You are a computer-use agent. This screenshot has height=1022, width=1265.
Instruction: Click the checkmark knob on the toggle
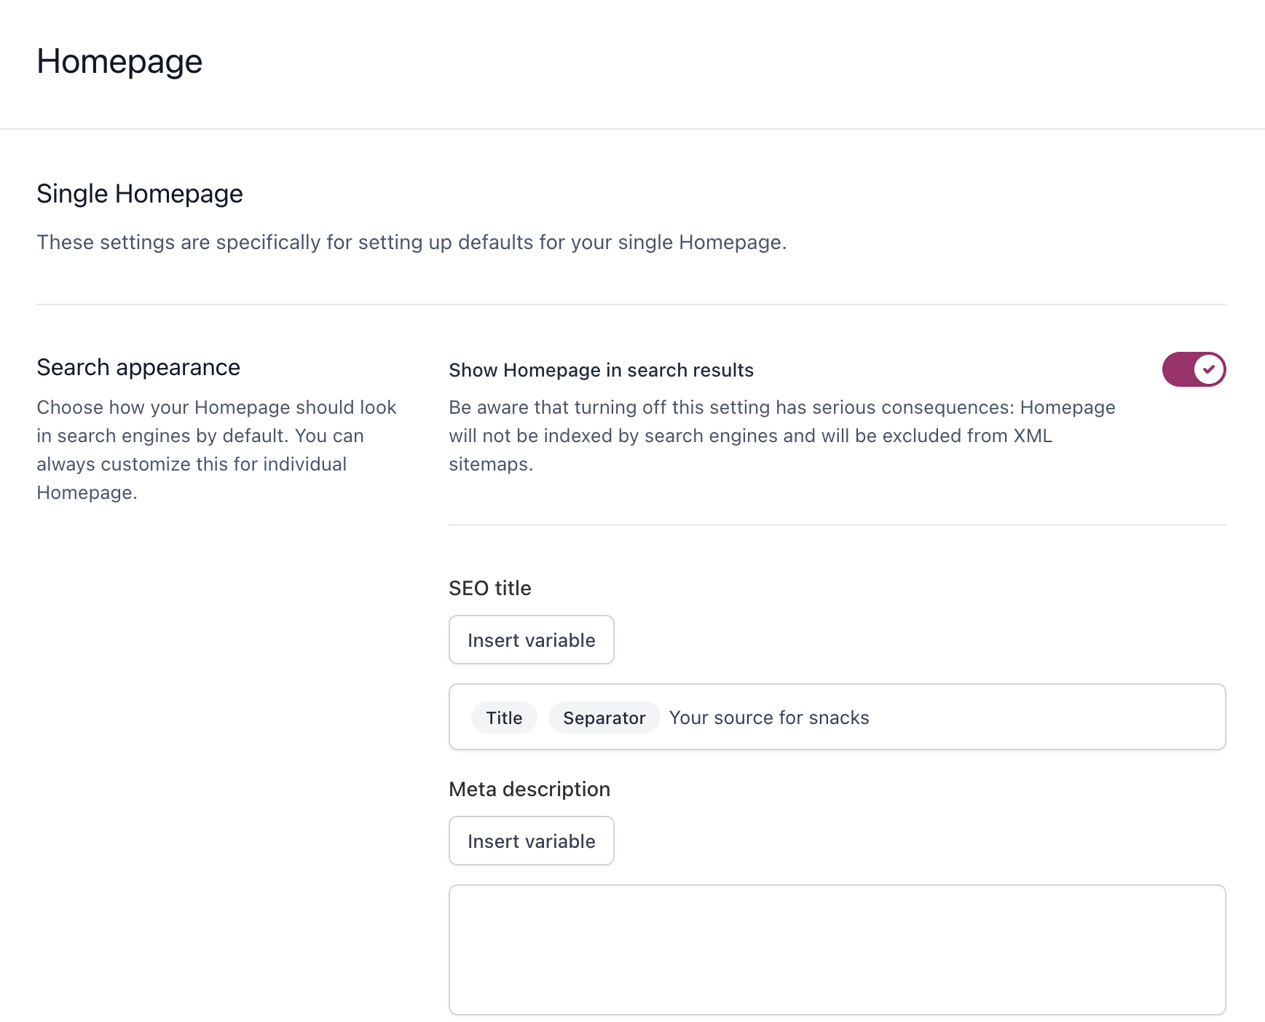pos(1209,369)
